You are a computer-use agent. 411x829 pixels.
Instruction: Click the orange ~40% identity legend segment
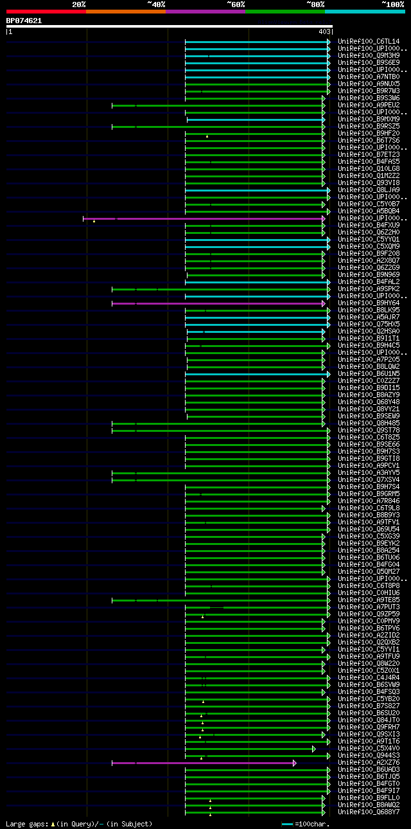coord(125,12)
